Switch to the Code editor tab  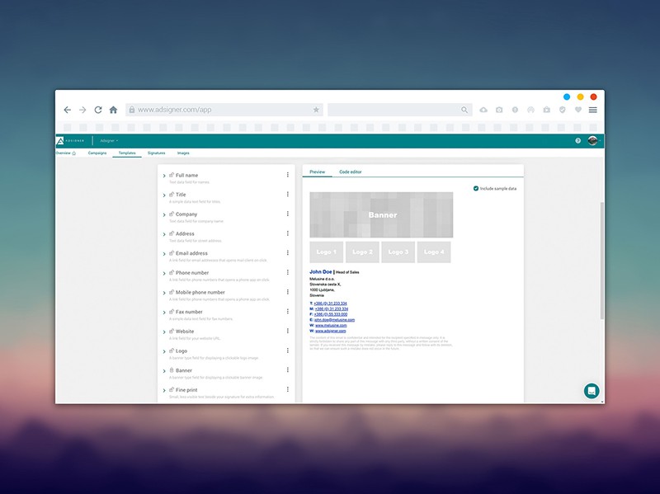pyautogui.click(x=350, y=172)
